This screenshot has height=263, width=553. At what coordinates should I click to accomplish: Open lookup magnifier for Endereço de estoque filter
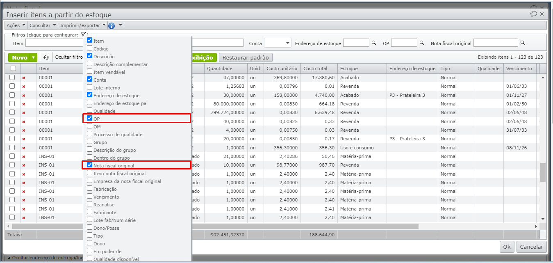click(373, 43)
